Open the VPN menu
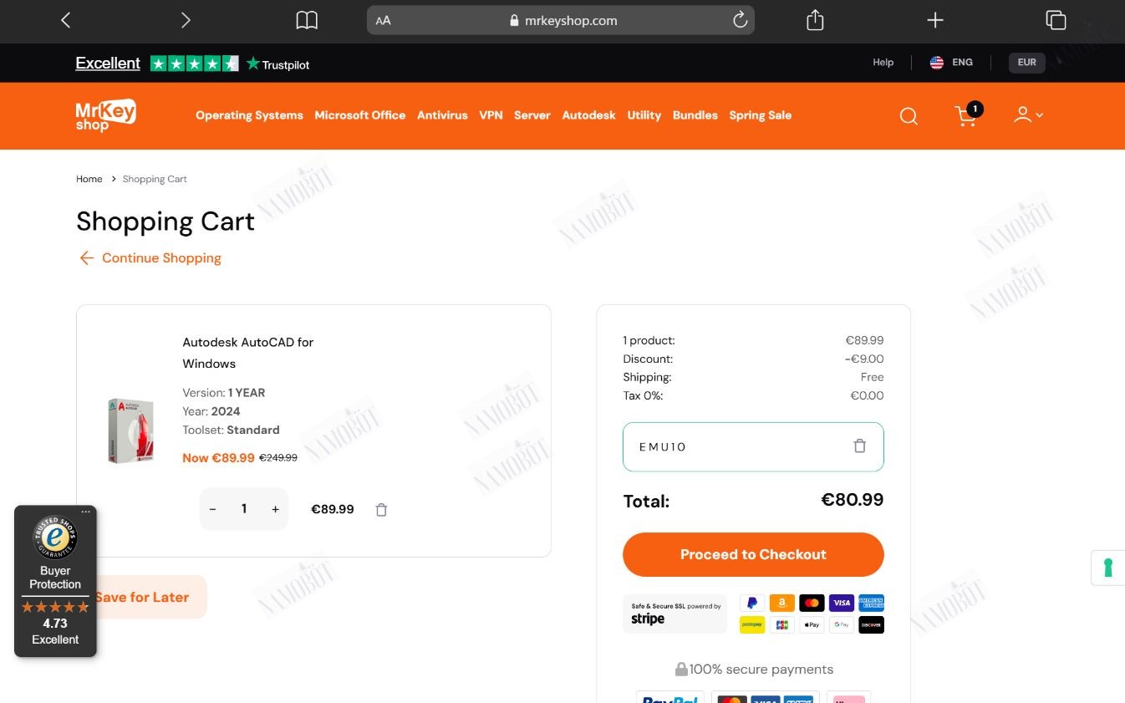This screenshot has height=703, width=1125. (x=491, y=115)
